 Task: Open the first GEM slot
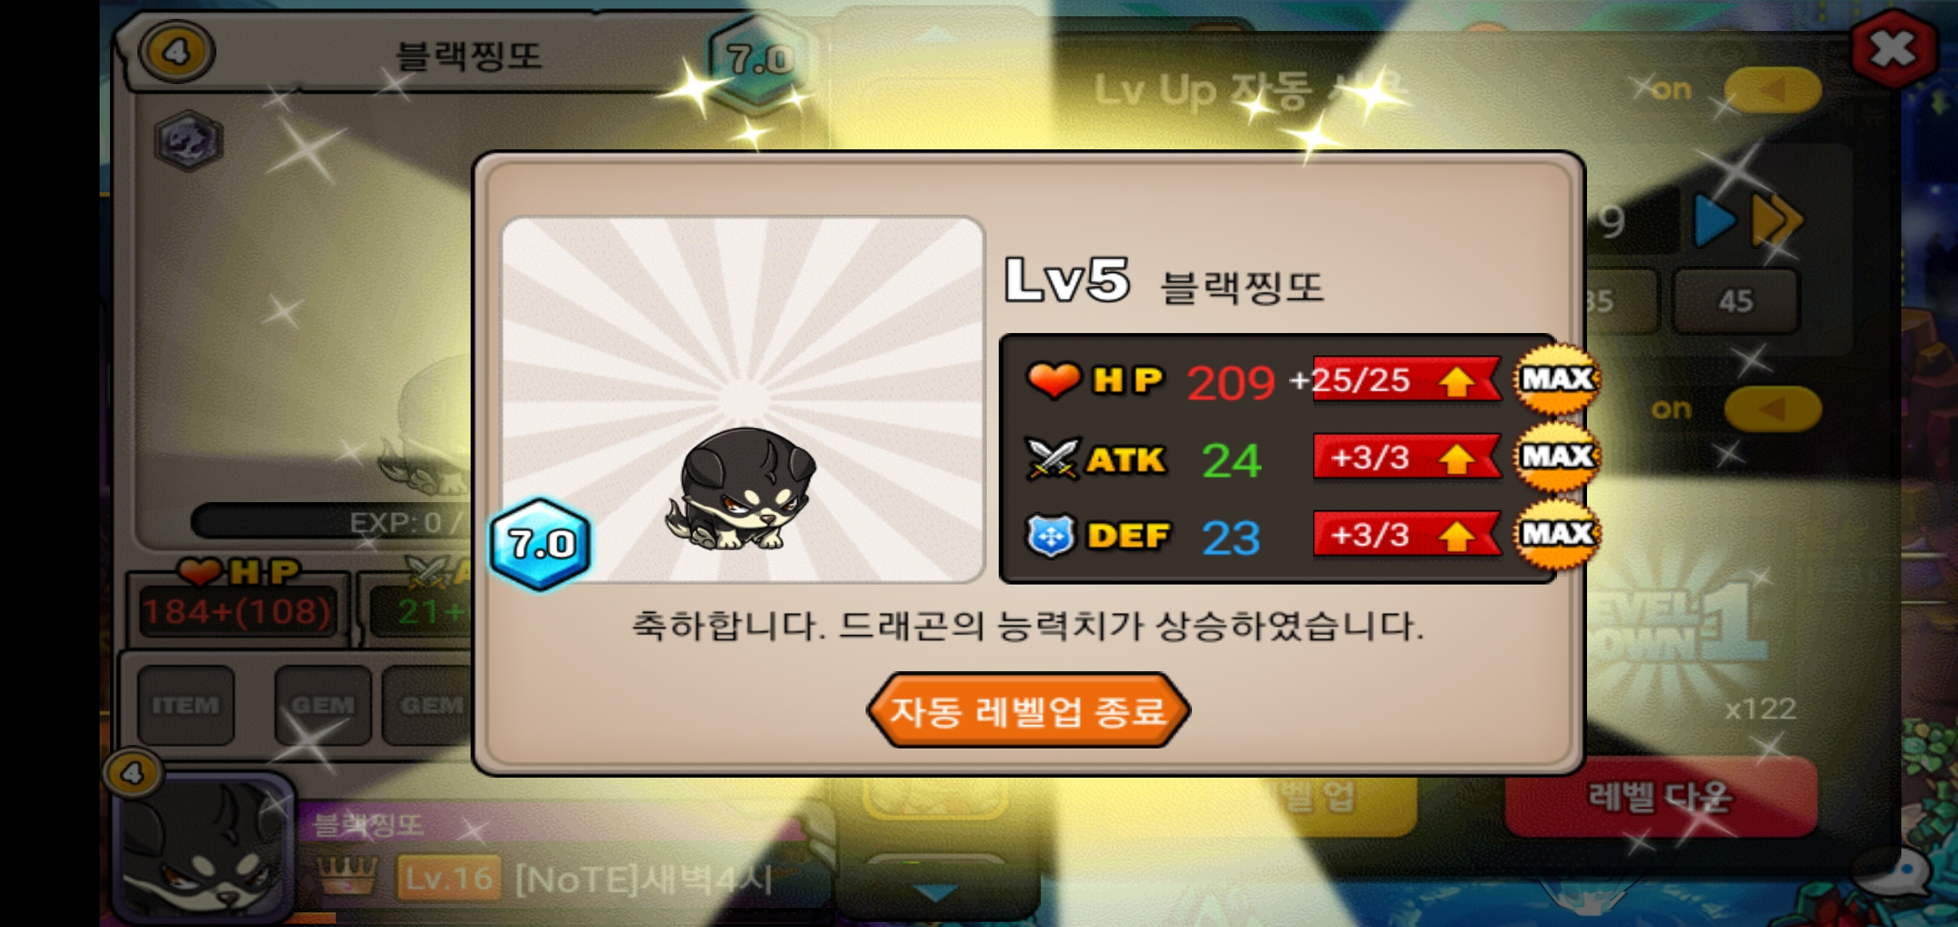323,706
